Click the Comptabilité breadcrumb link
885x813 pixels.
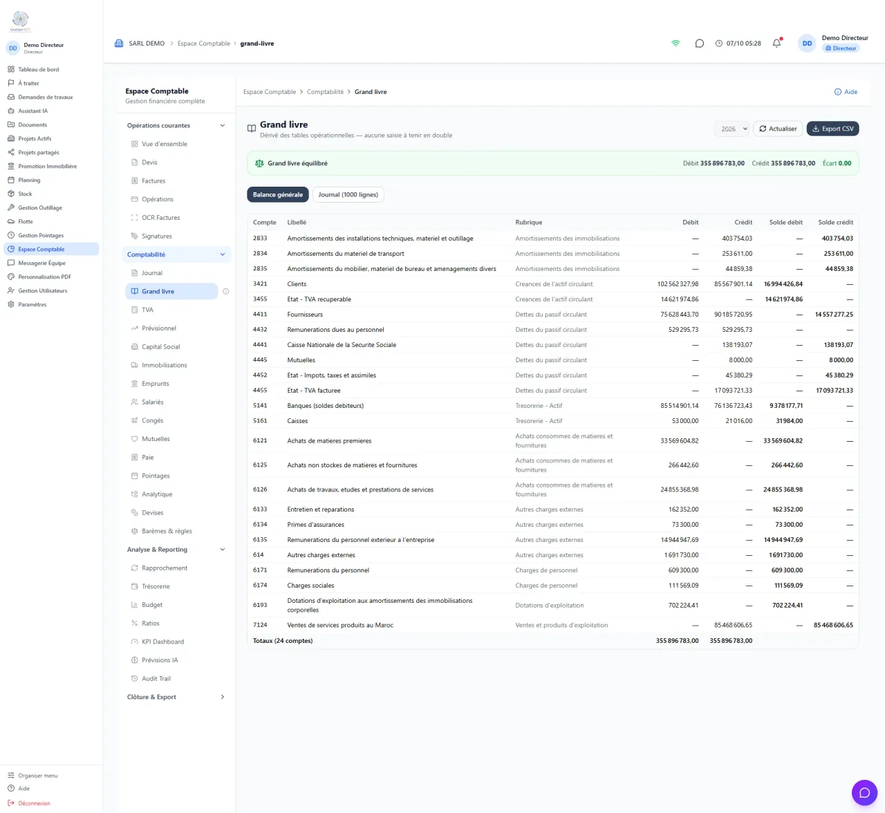coord(325,92)
